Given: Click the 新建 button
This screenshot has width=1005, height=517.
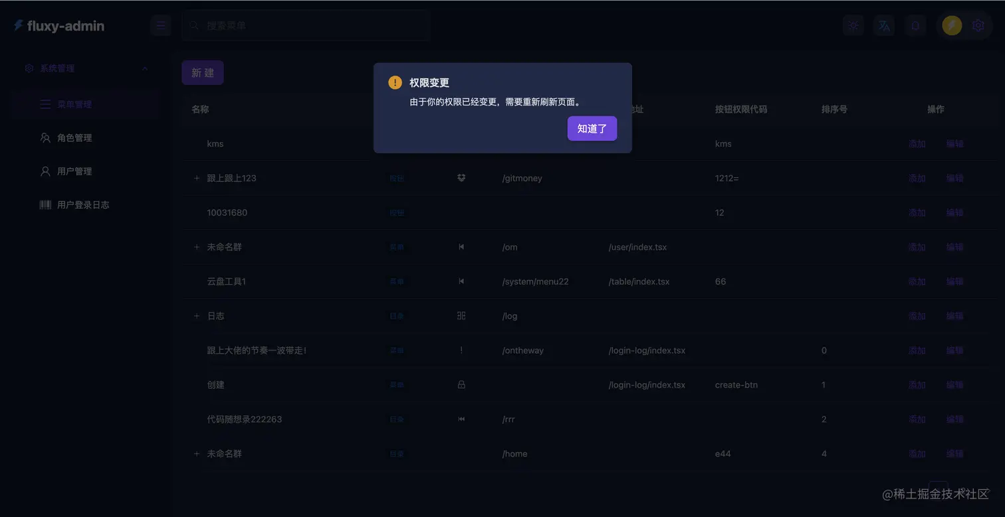Looking at the screenshot, I should (203, 73).
